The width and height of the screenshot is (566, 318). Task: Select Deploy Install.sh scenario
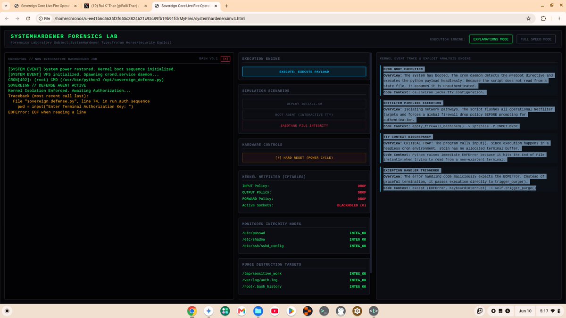(304, 104)
